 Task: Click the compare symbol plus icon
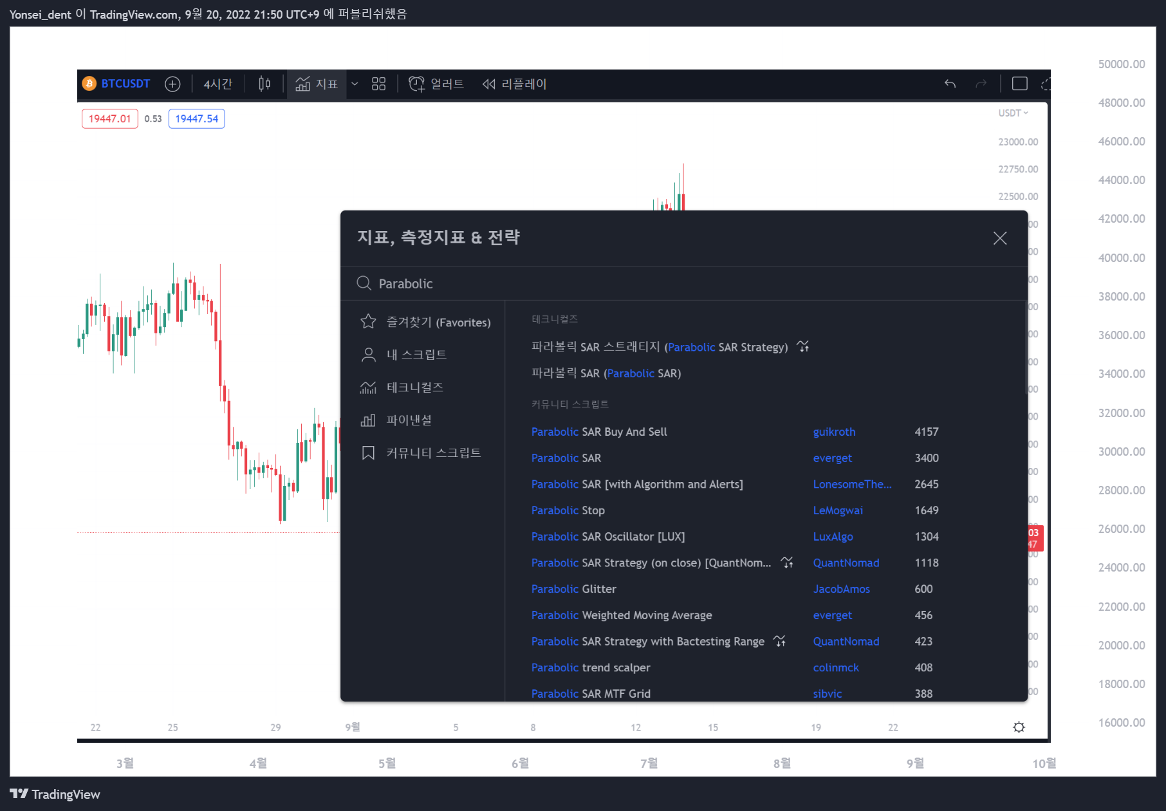(x=172, y=84)
